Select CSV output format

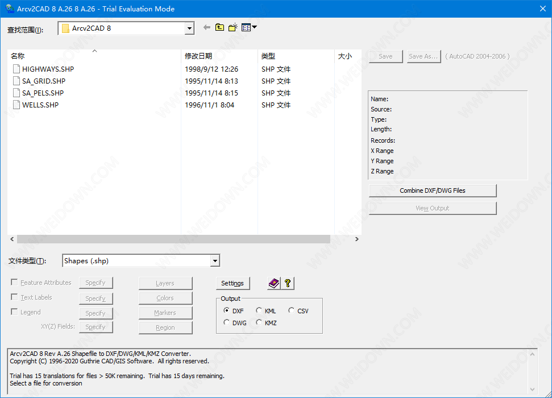tap(291, 310)
